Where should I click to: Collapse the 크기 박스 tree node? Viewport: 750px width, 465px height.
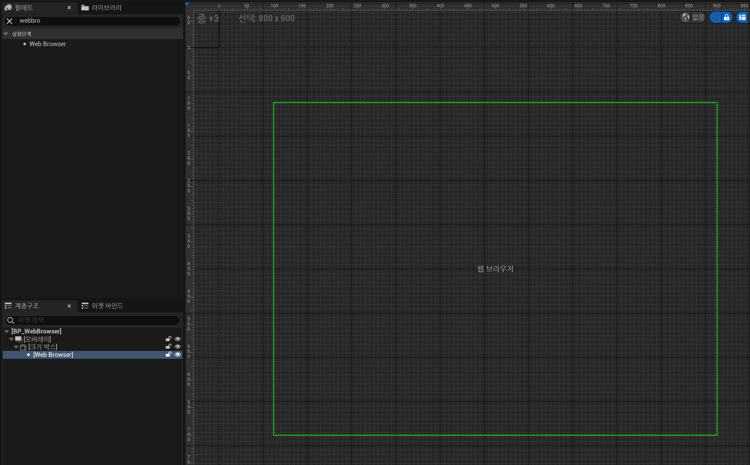coord(16,347)
